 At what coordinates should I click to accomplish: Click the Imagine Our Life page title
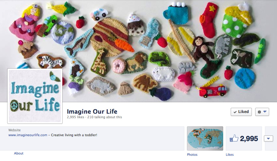(92, 111)
